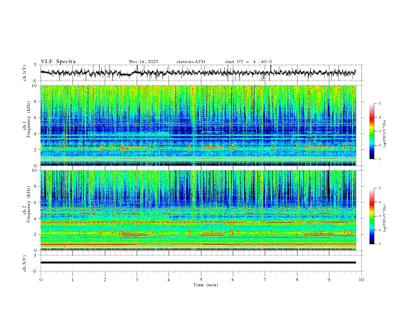Click inside the ch.1 spectrogram panel
The width and height of the screenshot is (407, 314).
coord(198,125)
